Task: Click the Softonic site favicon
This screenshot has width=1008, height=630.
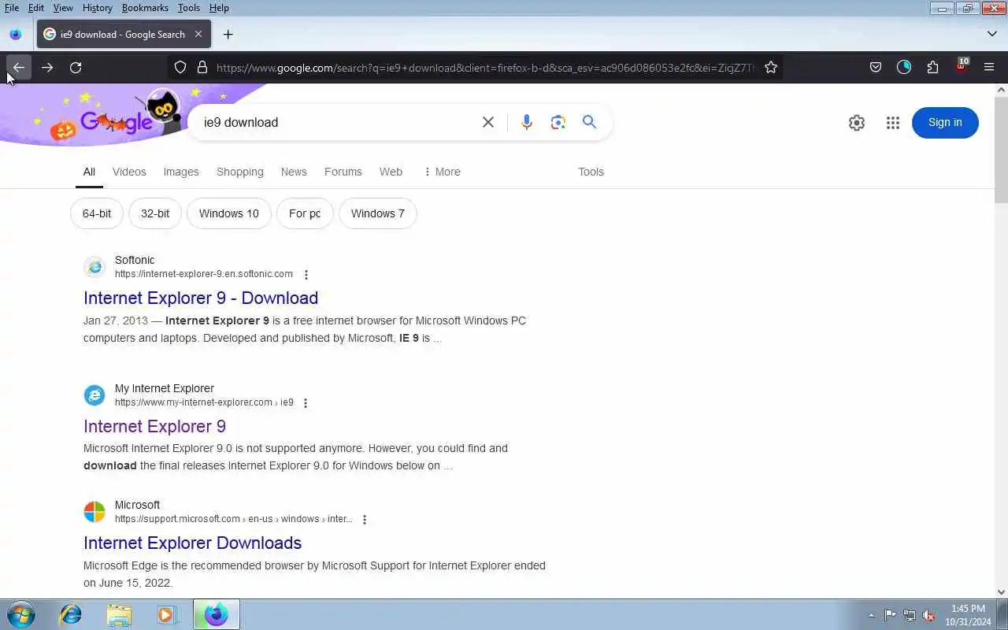Action: click(94, 267)
